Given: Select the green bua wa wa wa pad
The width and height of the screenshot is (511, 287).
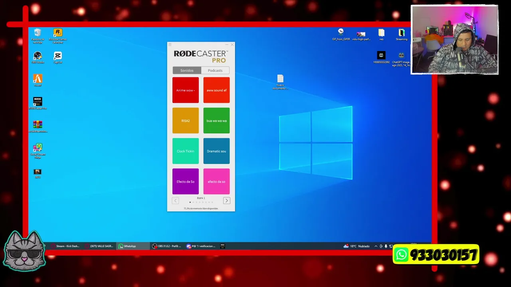Looking at the screenshot, I should point(216,120).
